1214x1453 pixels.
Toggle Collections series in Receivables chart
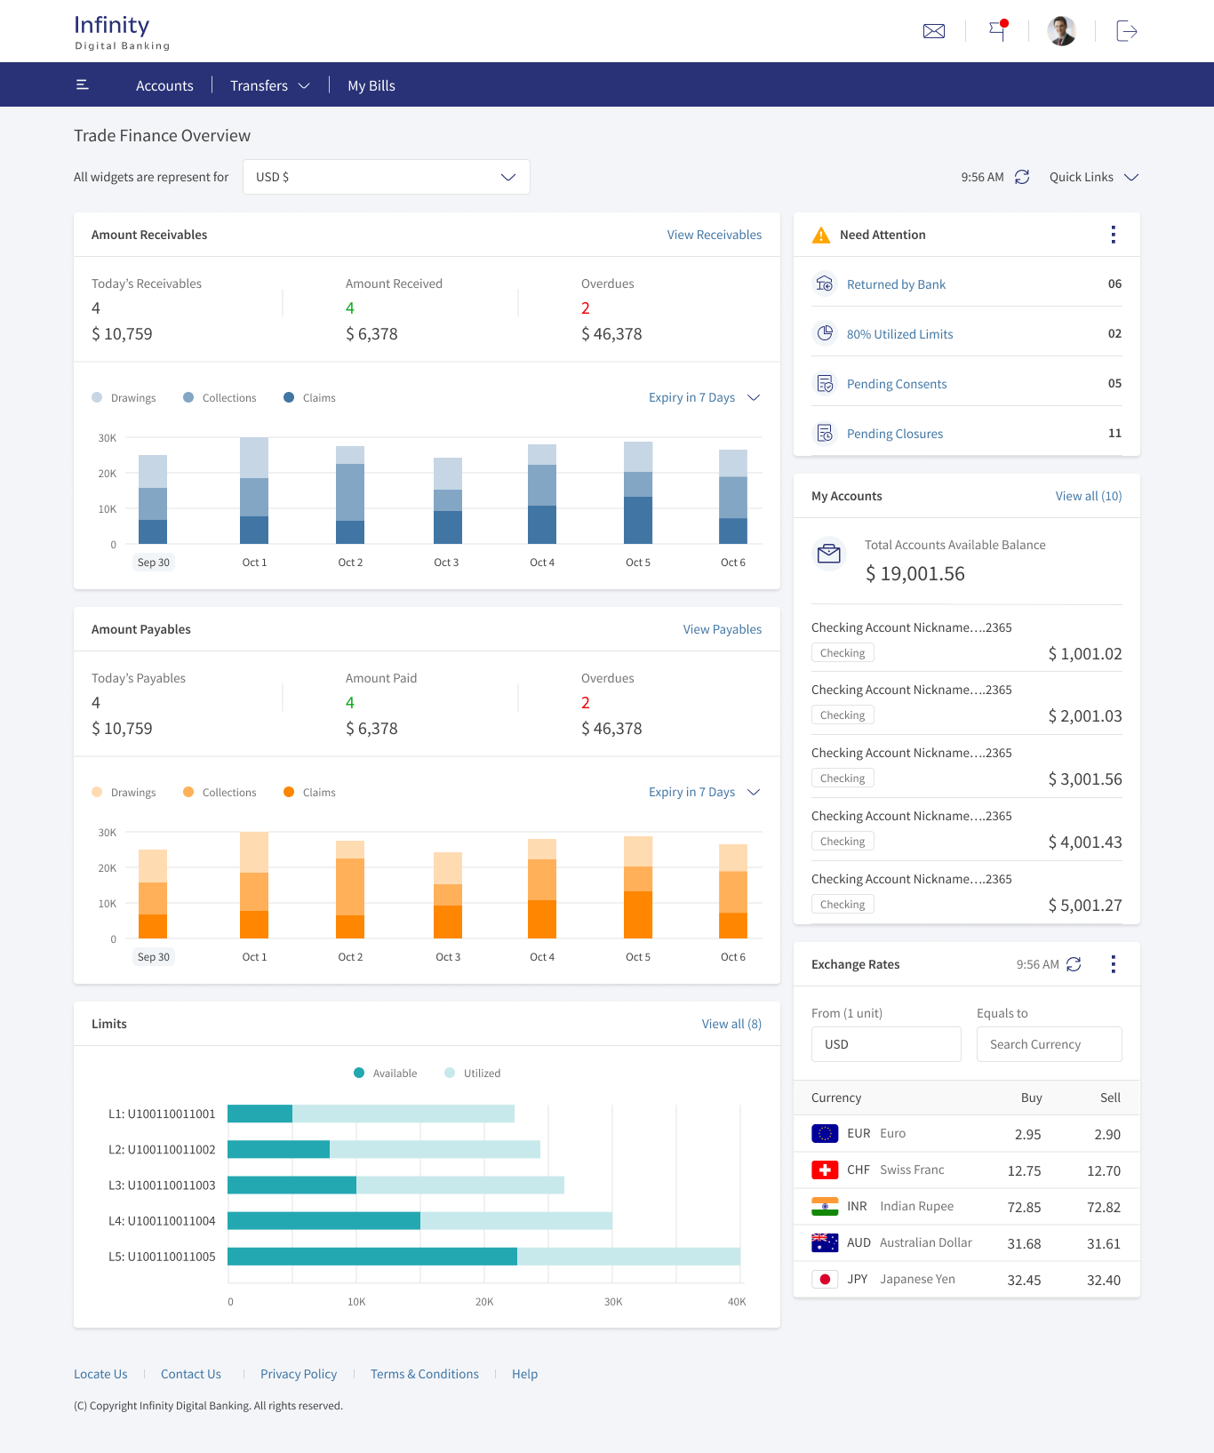pos(220,397)
